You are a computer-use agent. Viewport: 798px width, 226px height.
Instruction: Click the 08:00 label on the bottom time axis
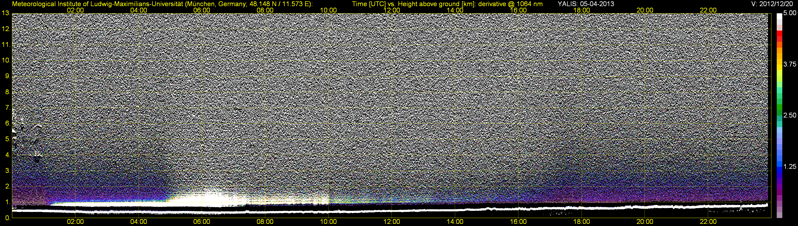click(265, 222)
